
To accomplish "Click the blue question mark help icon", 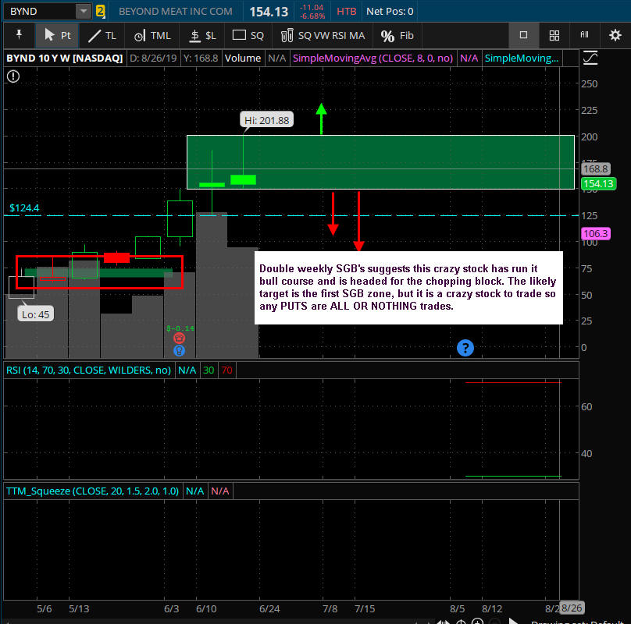I will point(465,348).
